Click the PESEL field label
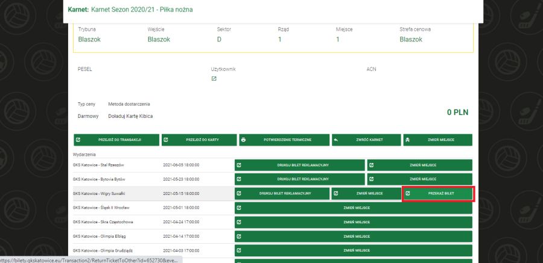This screenshot has height=263, width=543. point(85,69)
